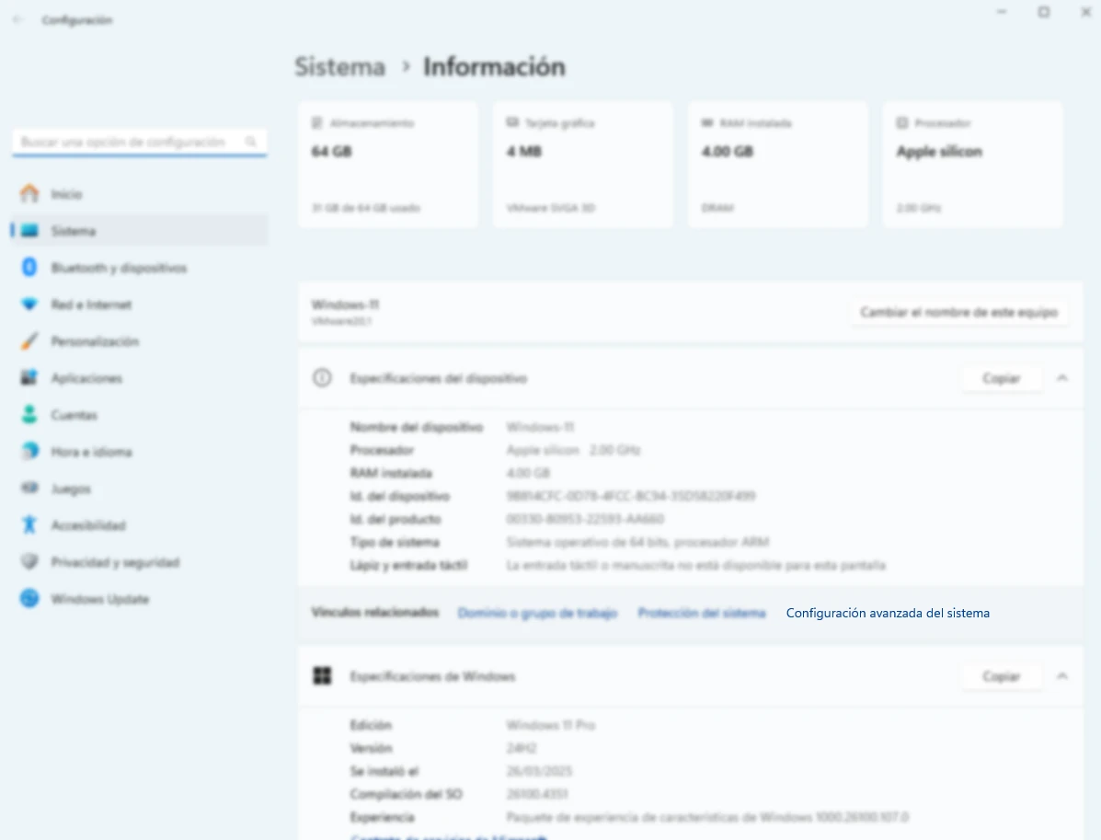Collapse the Especificaciones del dispositivo section
Image resolution: width=1101 pixels, height=840 pixels.
1062,378
